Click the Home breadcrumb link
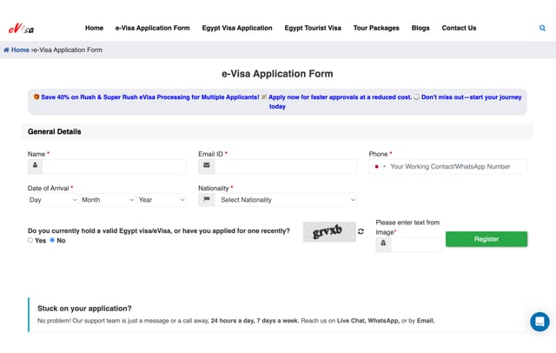The width and height of the screenshot is (556, 353). [x=20, y=50]
